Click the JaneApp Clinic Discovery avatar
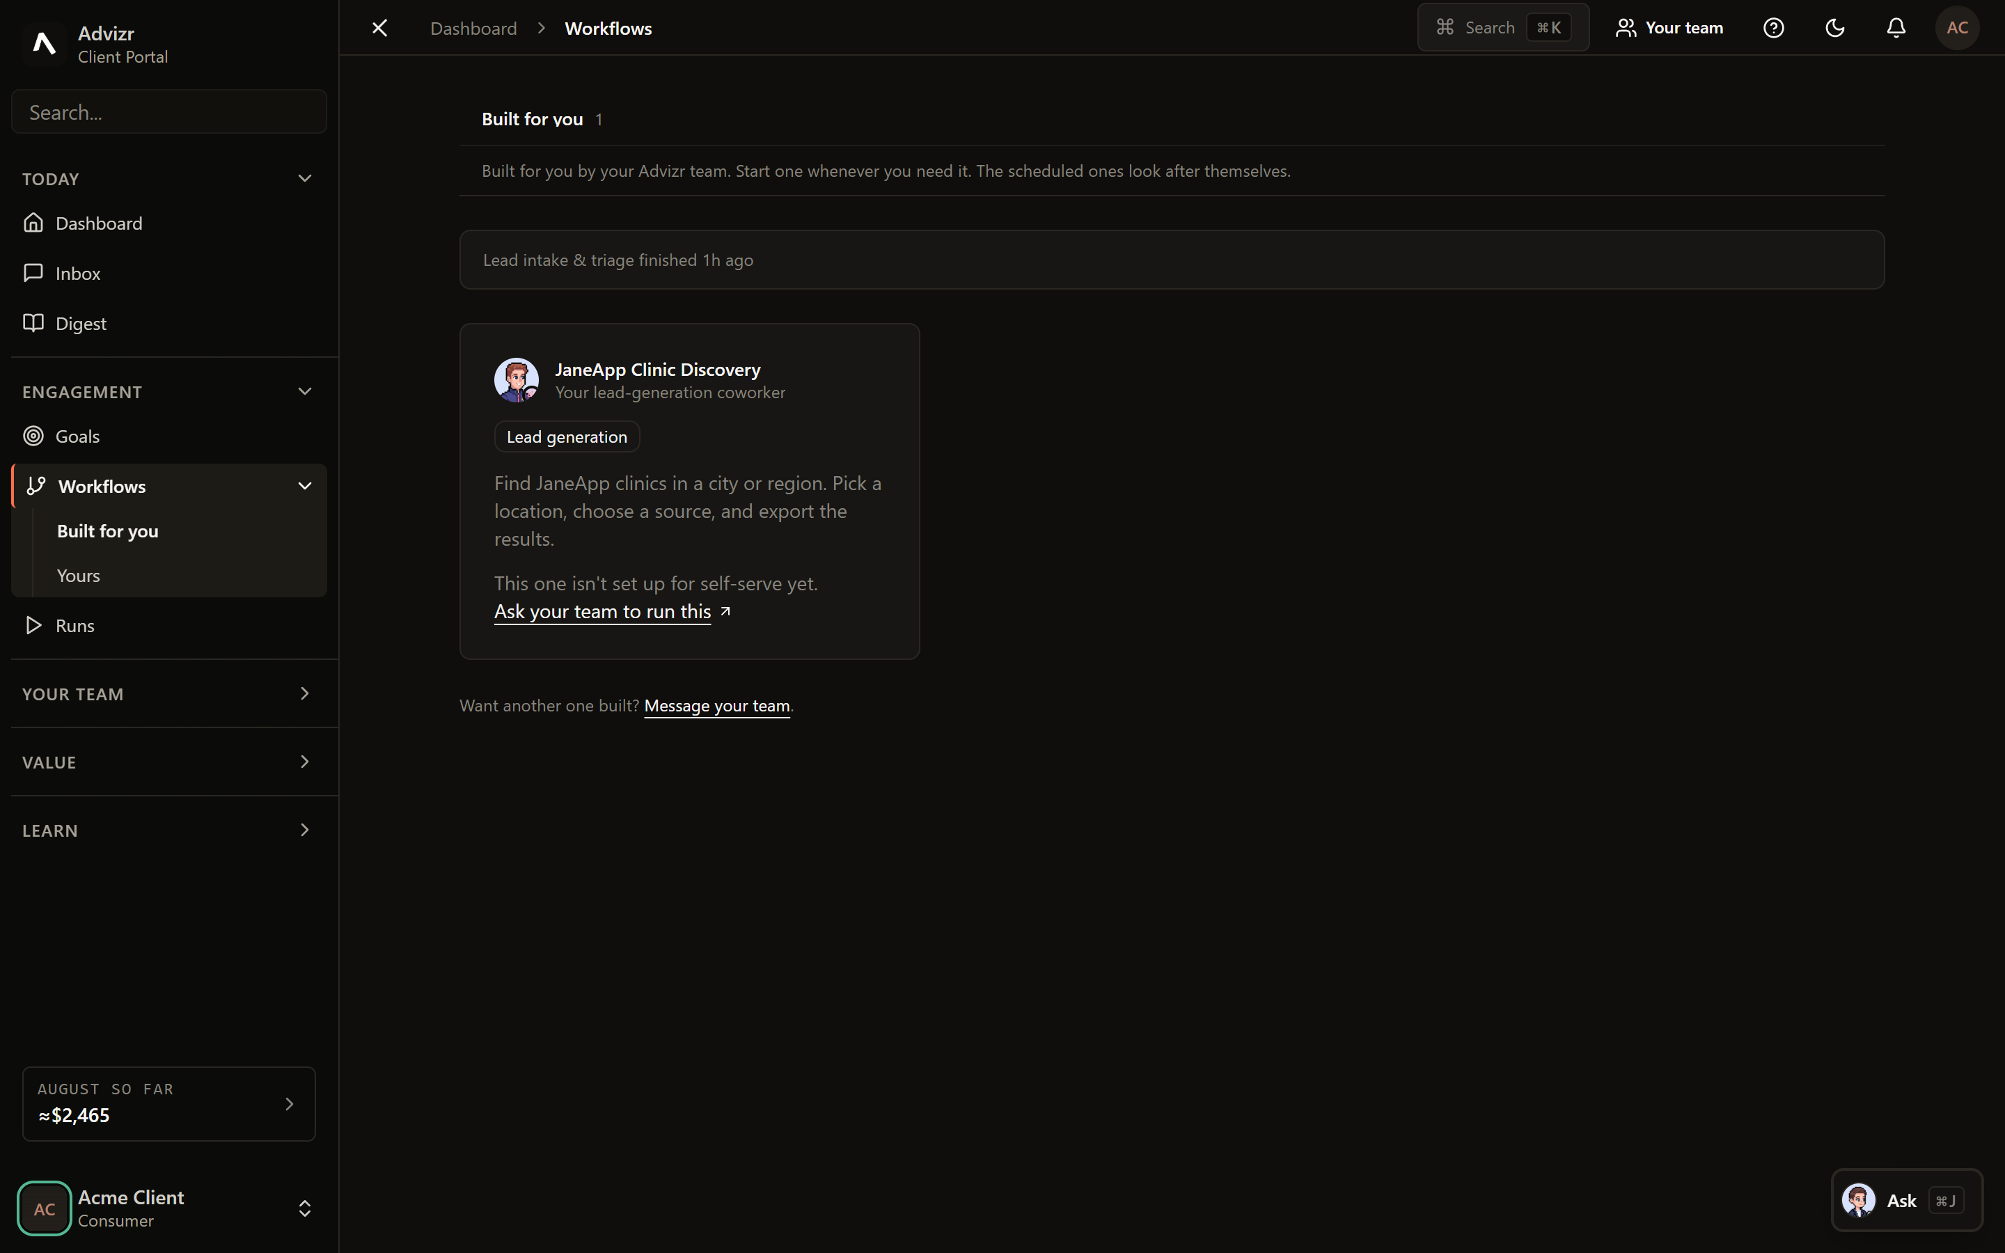This screenshot has height=1253, width=2005. (x=517, y=380)
